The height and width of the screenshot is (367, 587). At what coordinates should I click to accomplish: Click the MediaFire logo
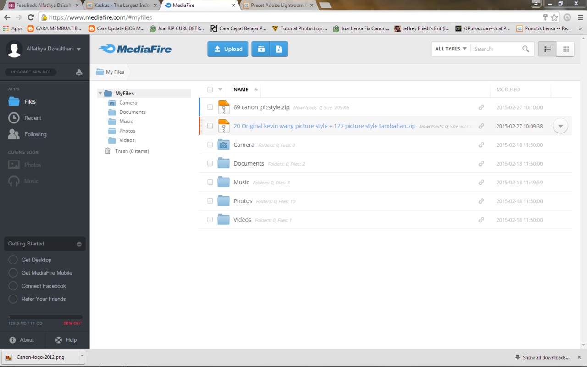[135, 49]
